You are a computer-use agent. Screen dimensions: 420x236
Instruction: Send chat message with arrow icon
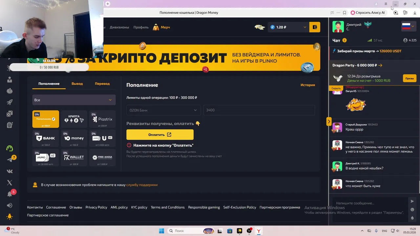point(412,201)
